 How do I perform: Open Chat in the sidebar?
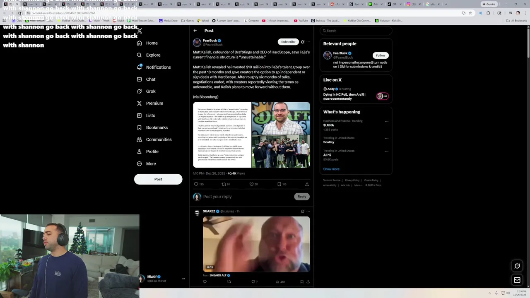(x=146, y=79)
